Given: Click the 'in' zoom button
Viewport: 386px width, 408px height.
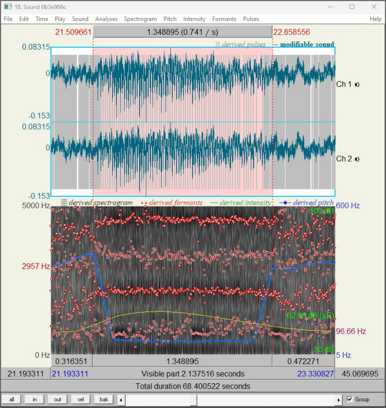Looking at the screenshot, I should (34, 399).
